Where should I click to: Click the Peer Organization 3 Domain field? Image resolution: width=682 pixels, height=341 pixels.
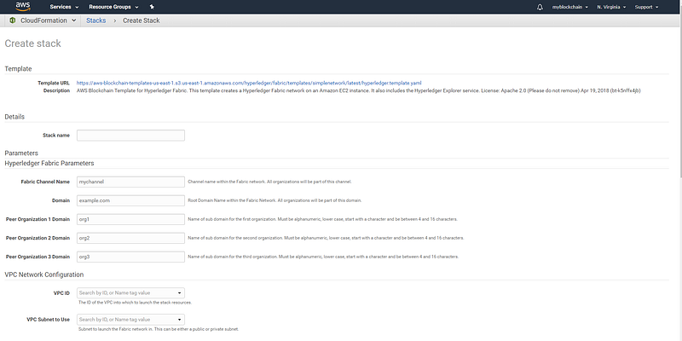(x=131, y=257)
